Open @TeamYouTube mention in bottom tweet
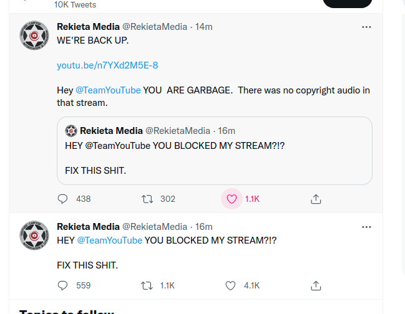Screen dimensions: 405x314 (x=110, y=240)
